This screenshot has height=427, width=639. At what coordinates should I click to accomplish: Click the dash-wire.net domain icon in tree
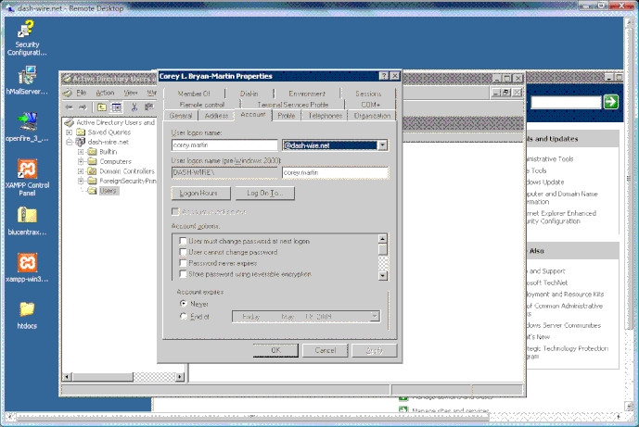pyautogui.click(x=81, y=142)
